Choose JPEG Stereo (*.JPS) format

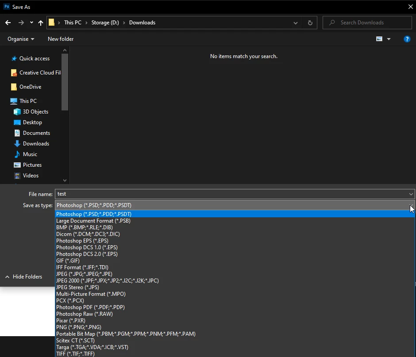coord(235,287)
